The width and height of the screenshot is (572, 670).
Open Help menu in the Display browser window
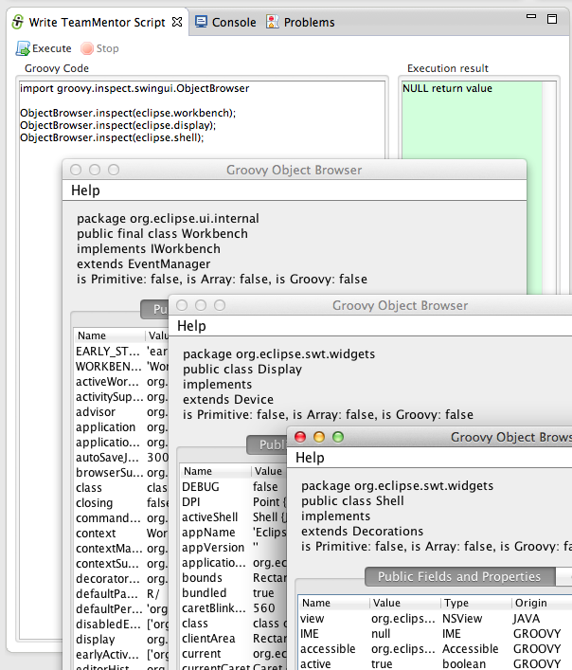pyautogui.click(x=191, y=326)
